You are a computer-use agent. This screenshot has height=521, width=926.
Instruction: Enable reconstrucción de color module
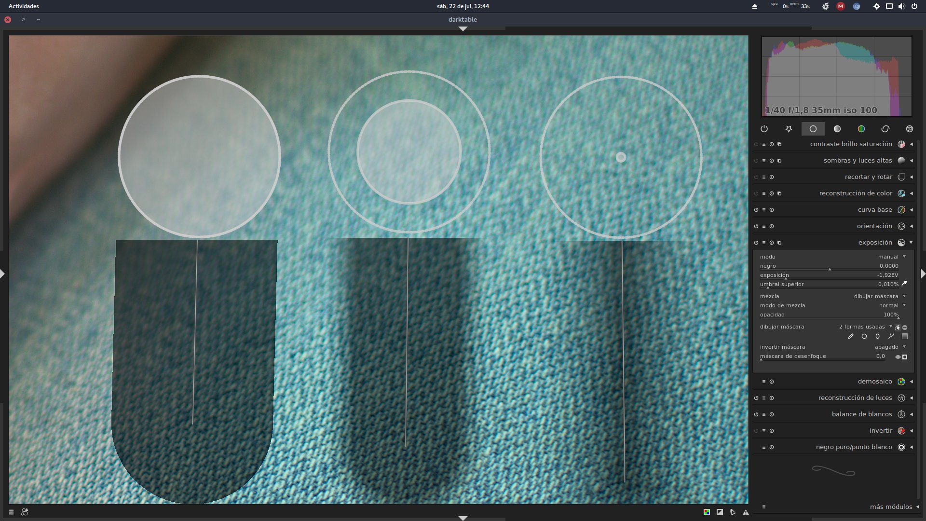[756, 193]
